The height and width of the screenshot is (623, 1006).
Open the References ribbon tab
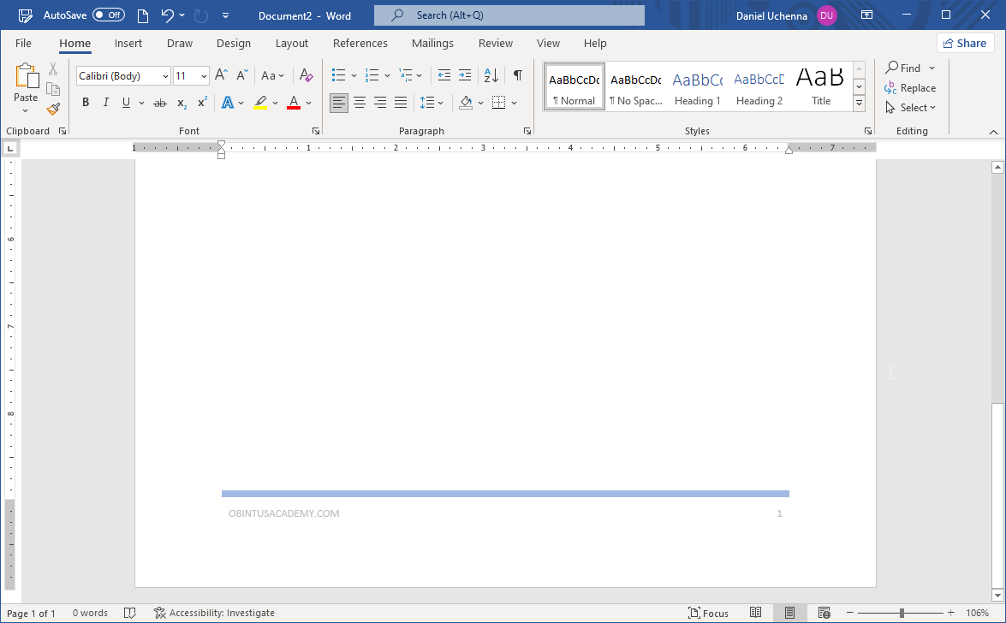[x=360, y=43]
